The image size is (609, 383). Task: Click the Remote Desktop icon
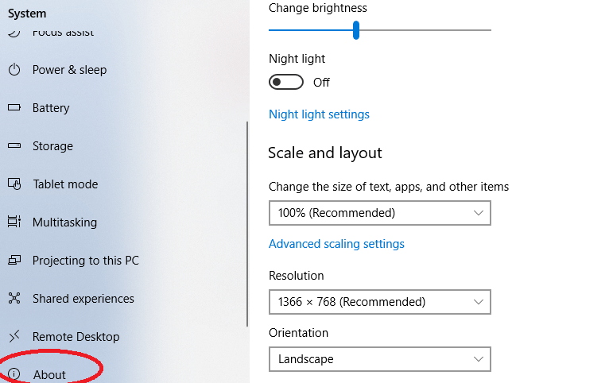pos(14,336)
